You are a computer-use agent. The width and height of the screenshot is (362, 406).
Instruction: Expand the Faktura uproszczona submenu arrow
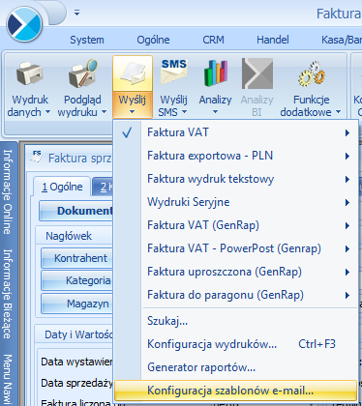(x=347, y=272)
